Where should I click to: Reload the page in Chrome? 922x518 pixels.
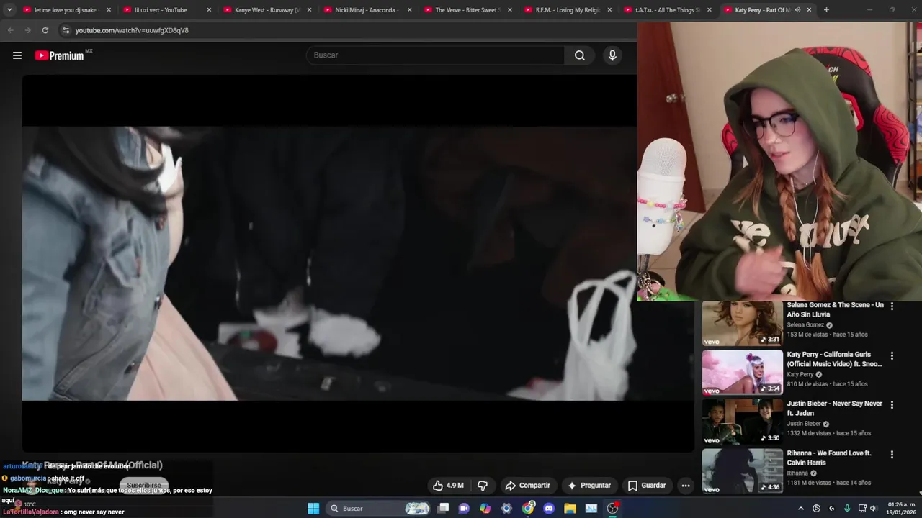45,30
